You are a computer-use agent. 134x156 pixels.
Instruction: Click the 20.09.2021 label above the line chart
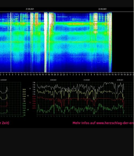tap(53, 80)
